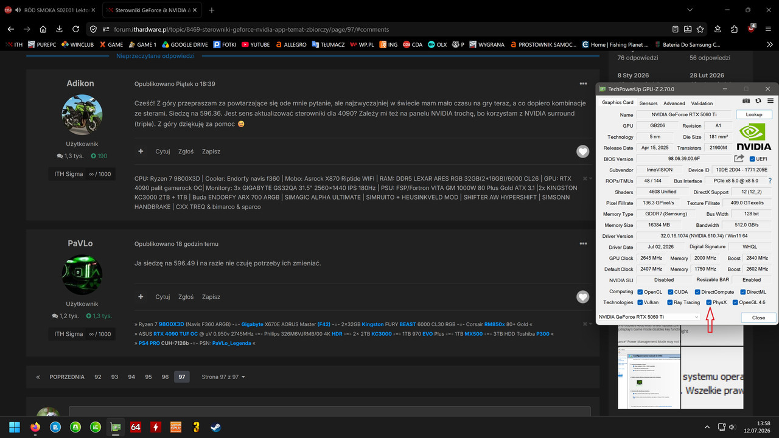Viewport: 779px width, 438px height.
Task: Select GPU-Z Graphics Card tab
Action: [617, 103]
